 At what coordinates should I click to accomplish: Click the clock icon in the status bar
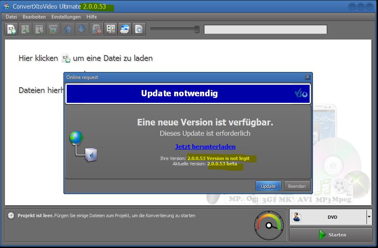click(11, 216)
